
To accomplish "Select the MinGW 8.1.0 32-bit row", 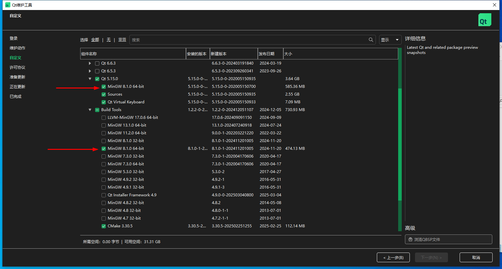I will (x=239, y=141).
